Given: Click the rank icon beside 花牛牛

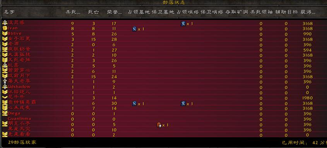Looking at the screenshot, I should tap(5, 98).
